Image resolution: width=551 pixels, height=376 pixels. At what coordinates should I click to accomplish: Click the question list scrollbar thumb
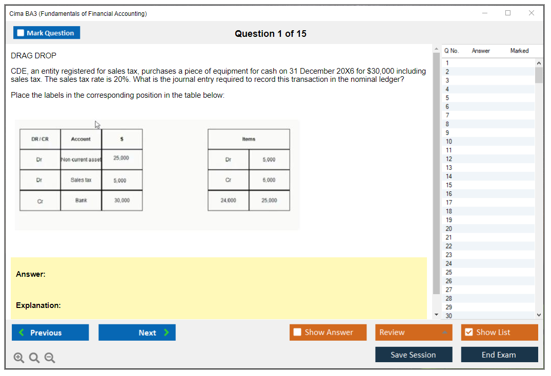pos(539,75)
